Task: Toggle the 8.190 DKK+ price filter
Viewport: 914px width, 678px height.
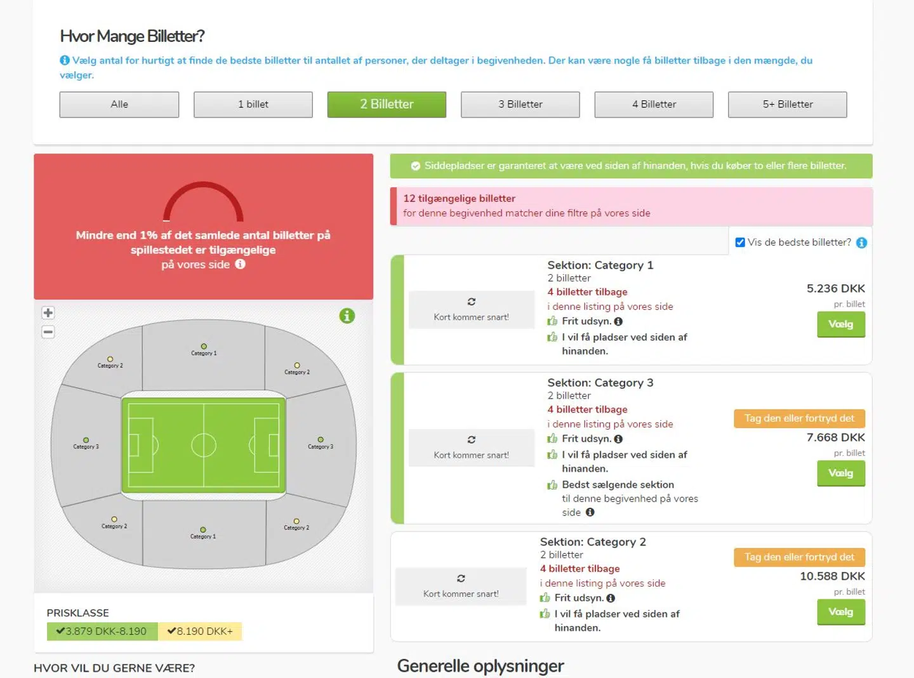Action: [200, 631]
